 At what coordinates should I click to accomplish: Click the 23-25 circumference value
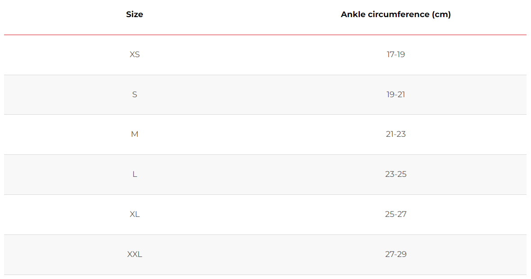point(395,174)
